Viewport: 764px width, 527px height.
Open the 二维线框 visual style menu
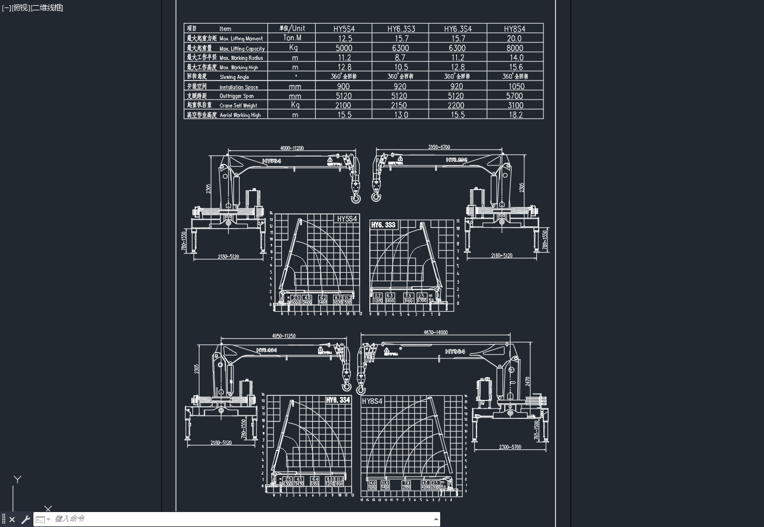[x=47, y=7]
